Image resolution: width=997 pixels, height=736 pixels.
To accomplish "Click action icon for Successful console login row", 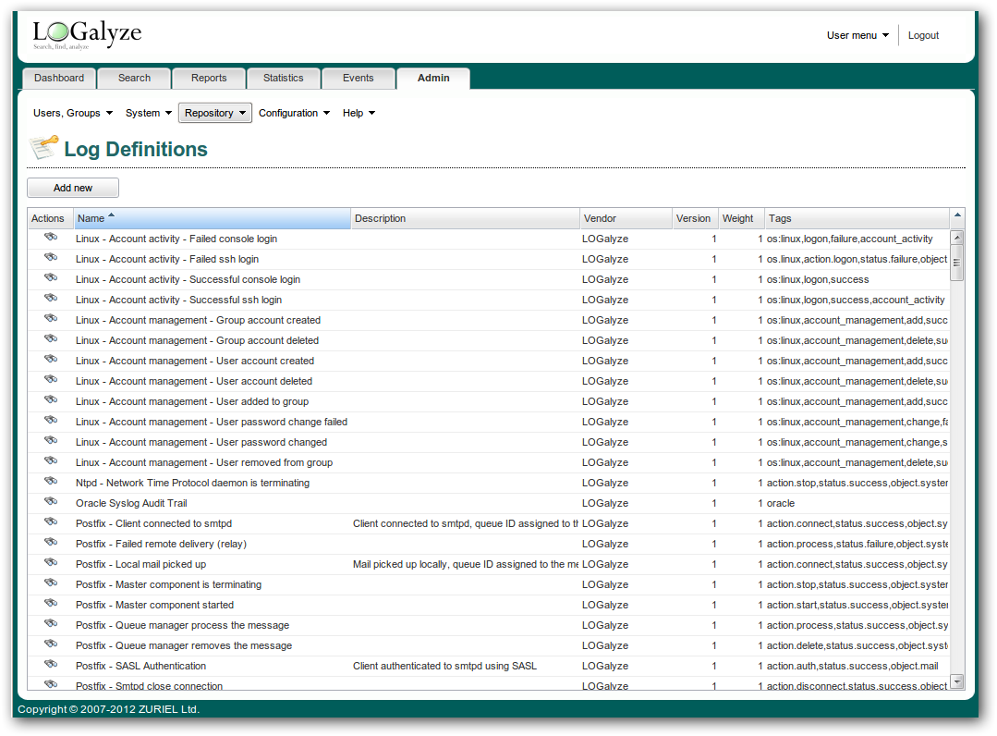I will point(51,278).
